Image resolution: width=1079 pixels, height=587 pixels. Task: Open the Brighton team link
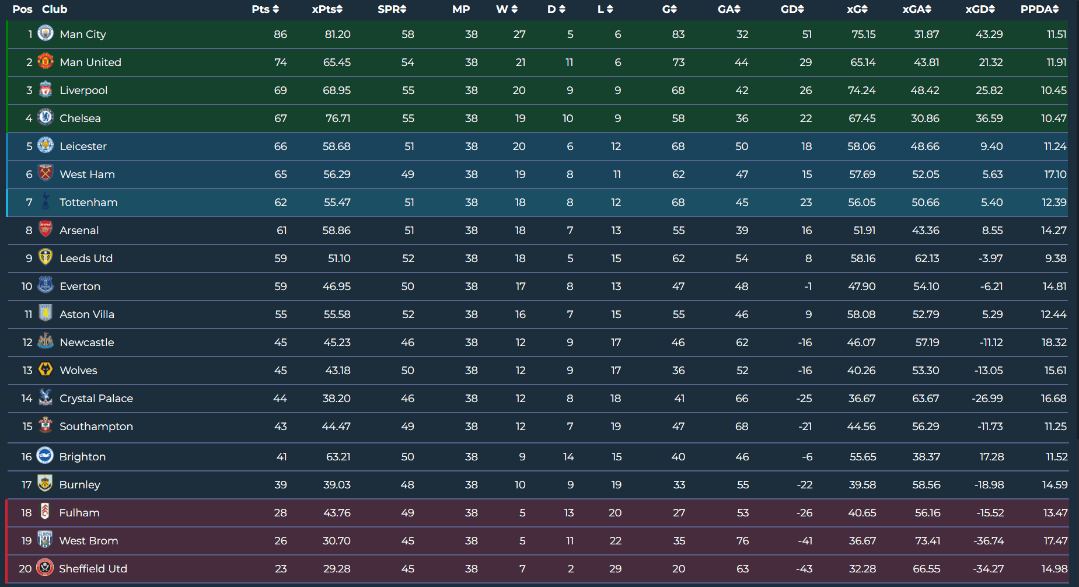(x=82, y=457)
